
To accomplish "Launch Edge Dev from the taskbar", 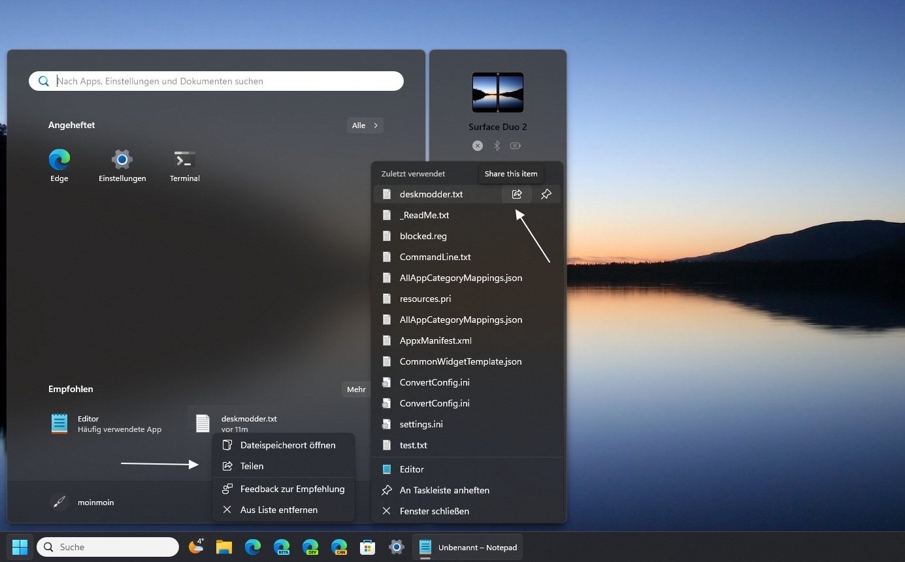I will coord(310,547).
